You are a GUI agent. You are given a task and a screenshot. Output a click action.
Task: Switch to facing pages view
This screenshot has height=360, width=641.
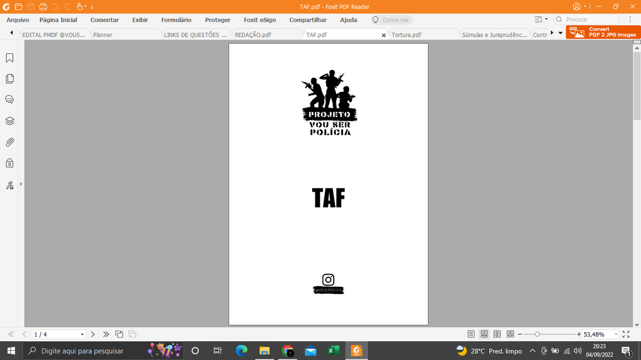(497, 334)
